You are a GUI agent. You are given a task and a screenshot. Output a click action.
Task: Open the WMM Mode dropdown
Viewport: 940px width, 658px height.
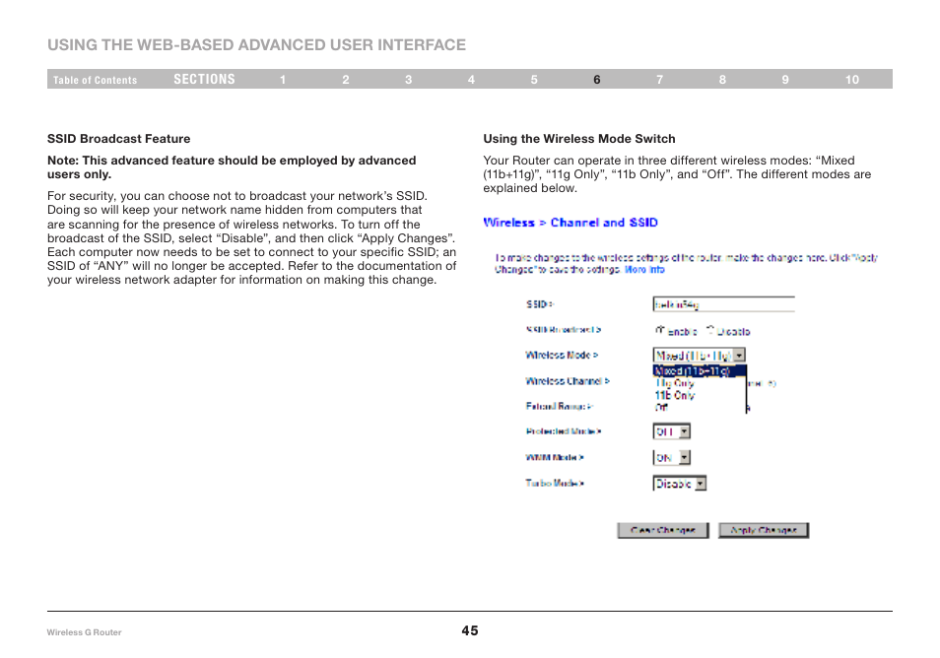(672, 458)
